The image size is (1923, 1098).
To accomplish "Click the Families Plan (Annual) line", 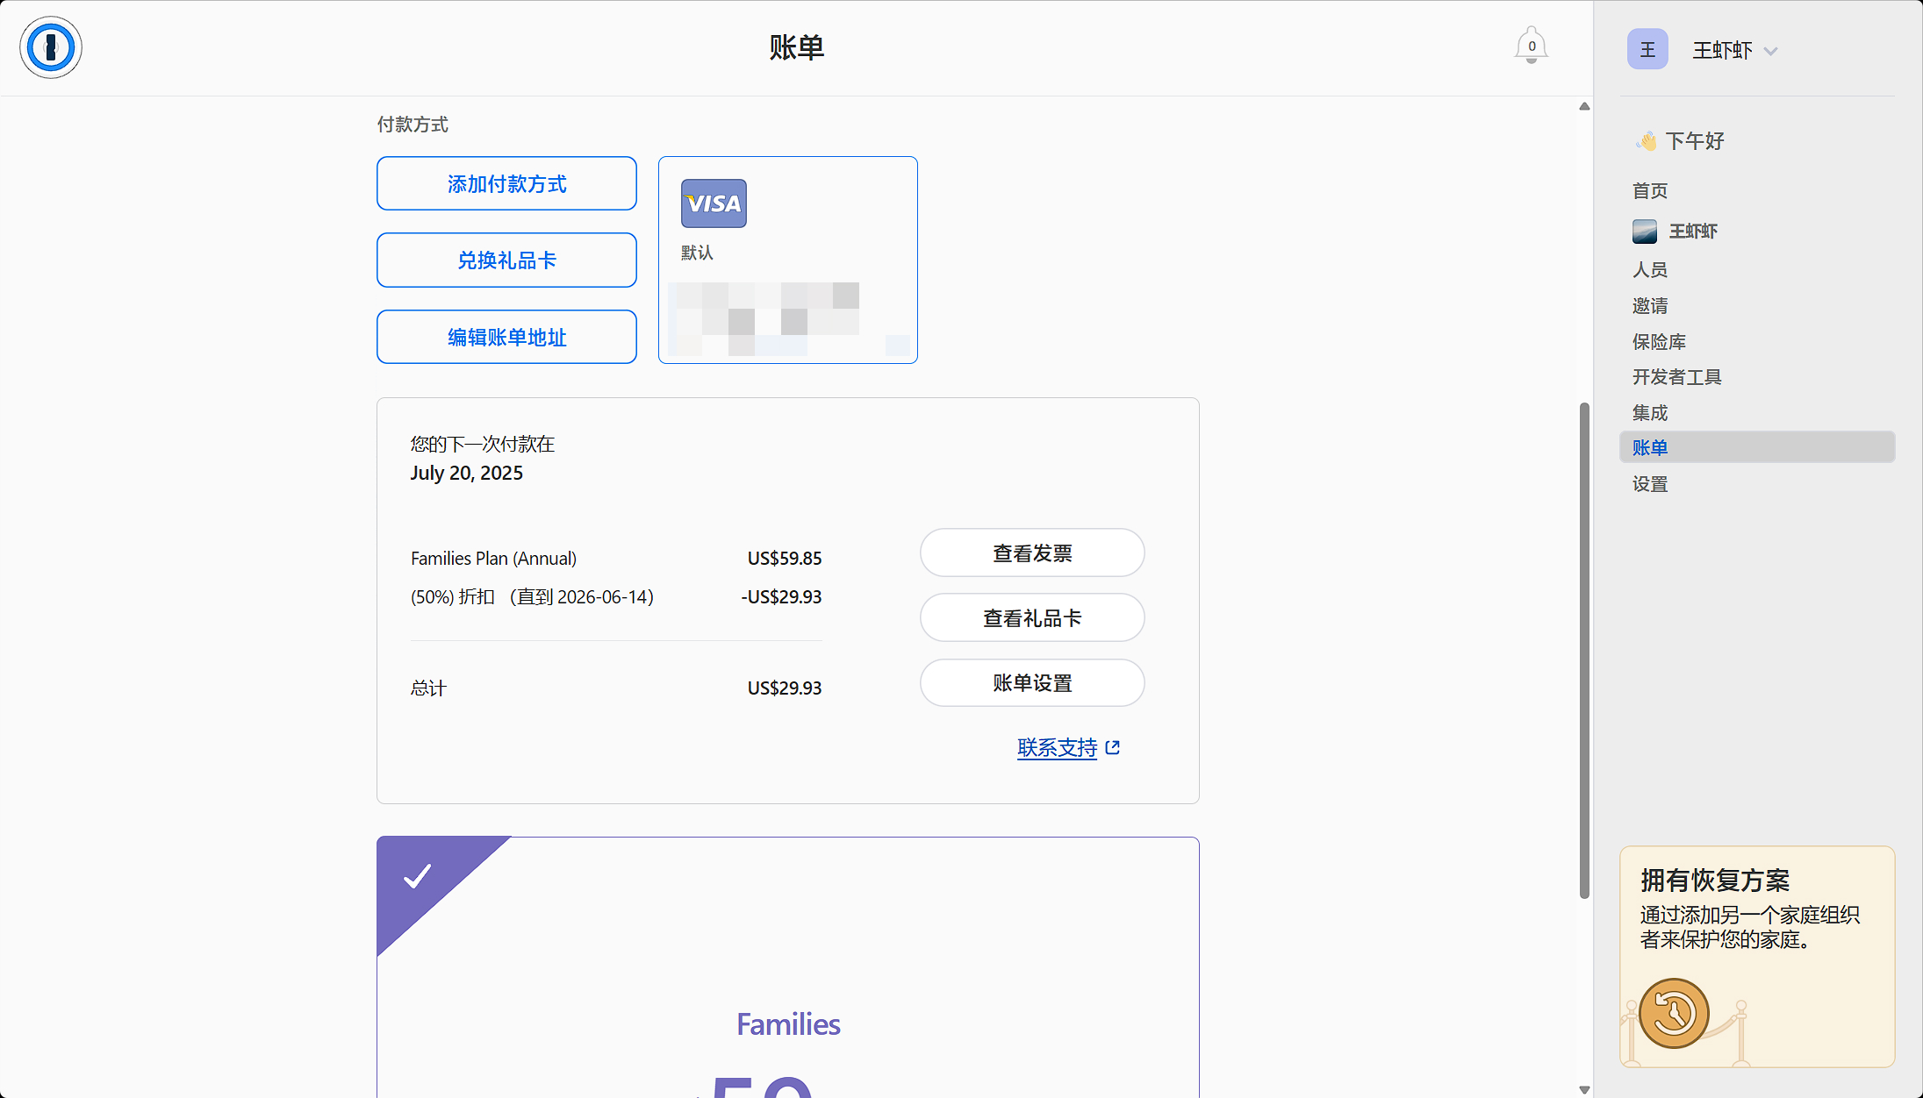I will coord(493,558).
